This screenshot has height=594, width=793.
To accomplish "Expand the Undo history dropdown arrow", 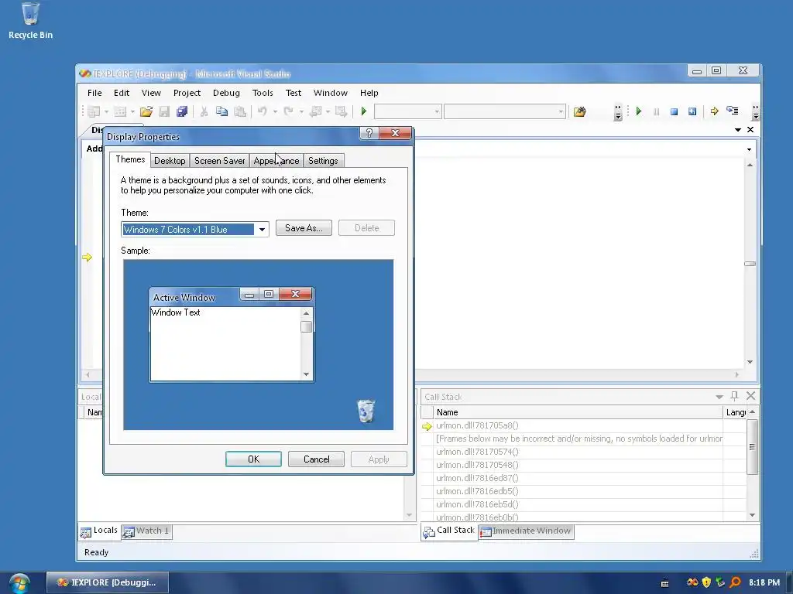I will (275, 111).
